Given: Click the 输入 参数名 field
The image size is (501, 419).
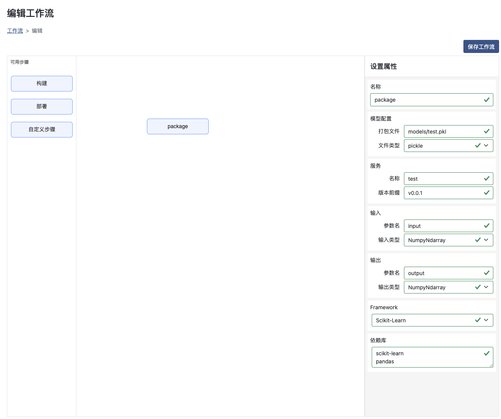Looking at the screenshot, I should pyautogui.click(x=441, y=226).
